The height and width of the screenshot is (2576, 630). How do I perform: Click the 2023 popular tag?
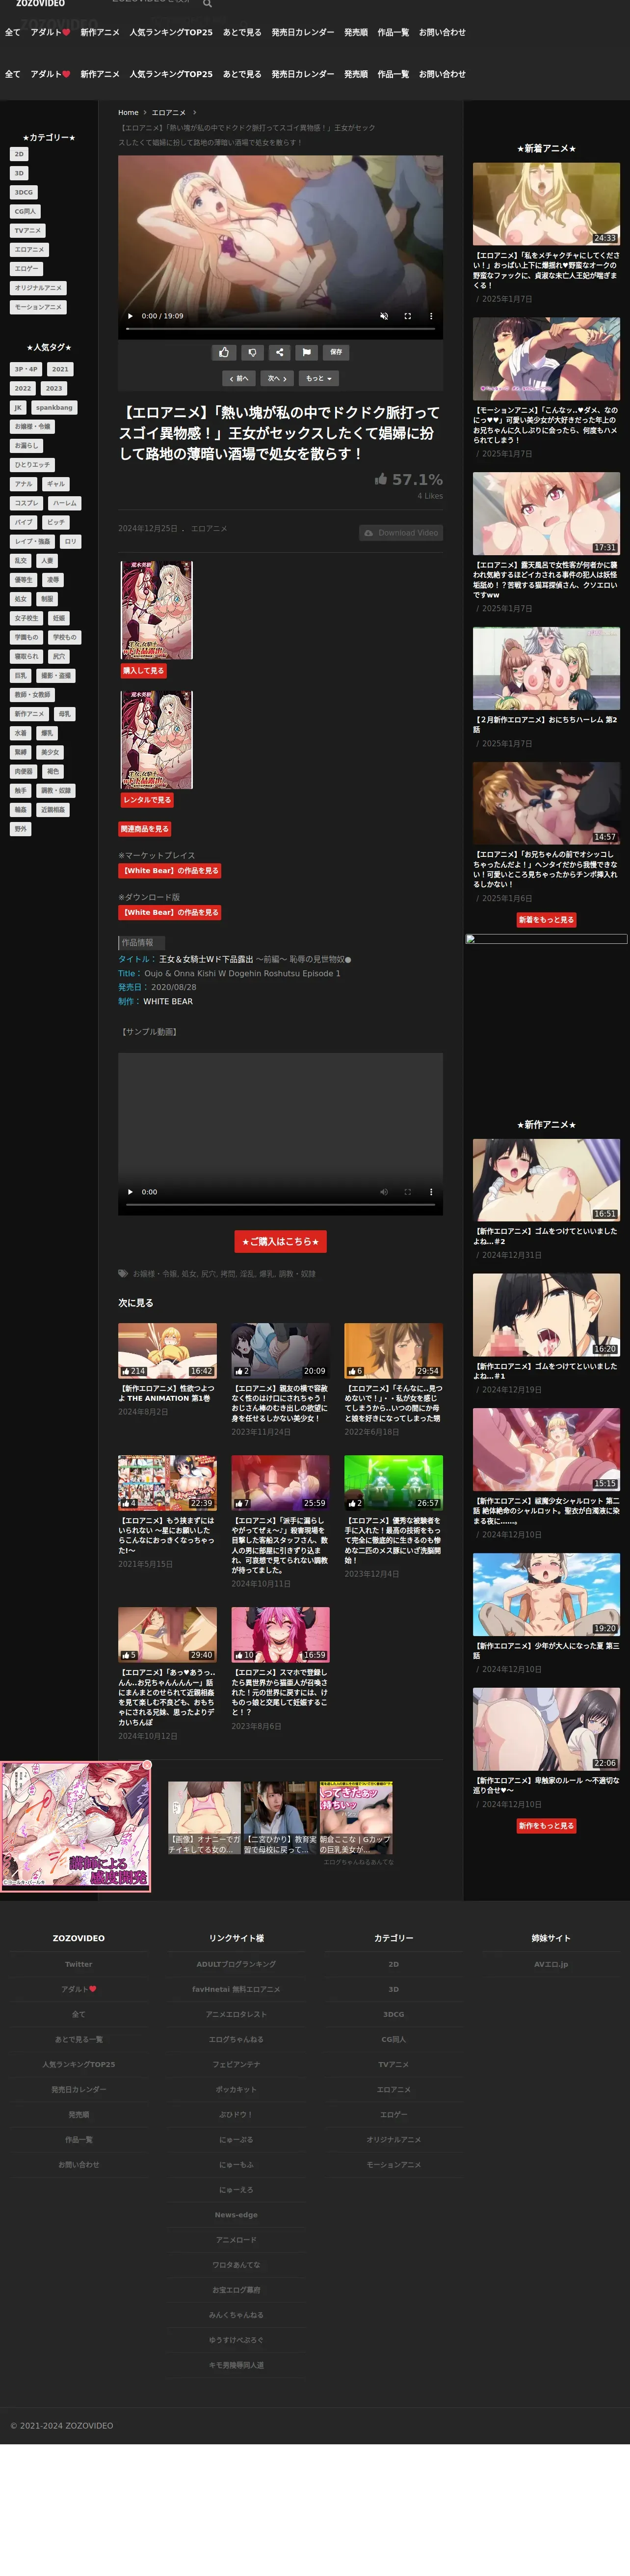[x=54, y=389]
